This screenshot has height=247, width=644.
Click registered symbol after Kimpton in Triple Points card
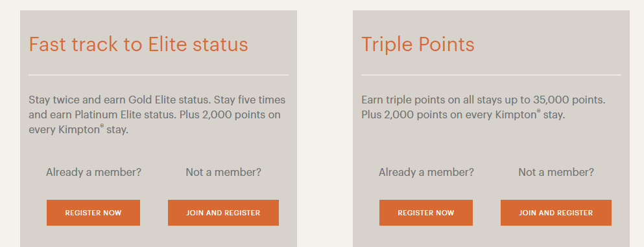point(538,111)
